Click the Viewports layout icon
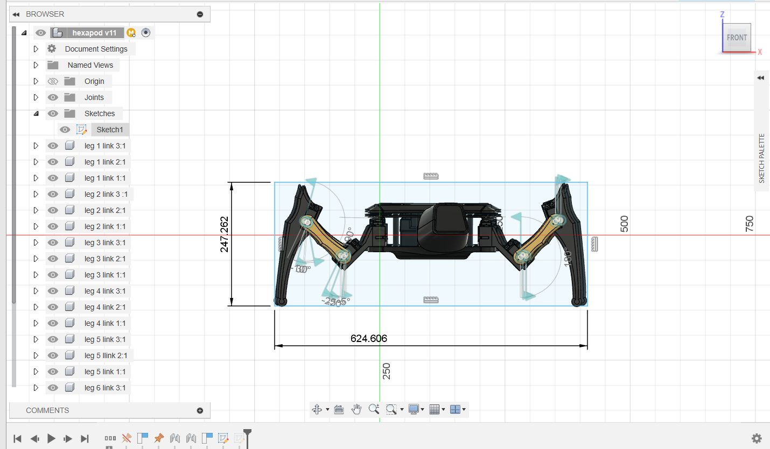This screenshot has height=449, width=770. click(455, 409)
